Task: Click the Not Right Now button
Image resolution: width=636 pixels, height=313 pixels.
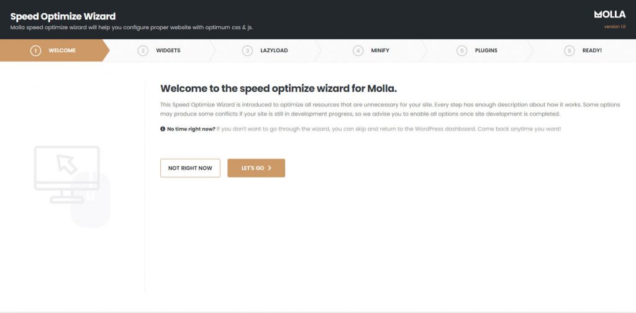Action: pos(190,168)
